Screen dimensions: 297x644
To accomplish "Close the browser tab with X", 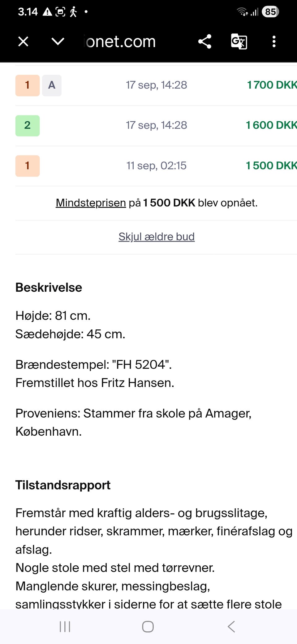I will 23,41.
